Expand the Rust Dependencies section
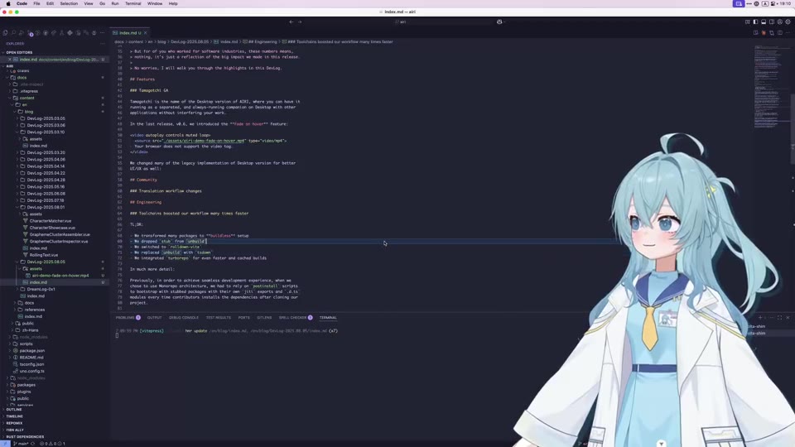Viewport: 795px width, 447px height. (25, 437)
